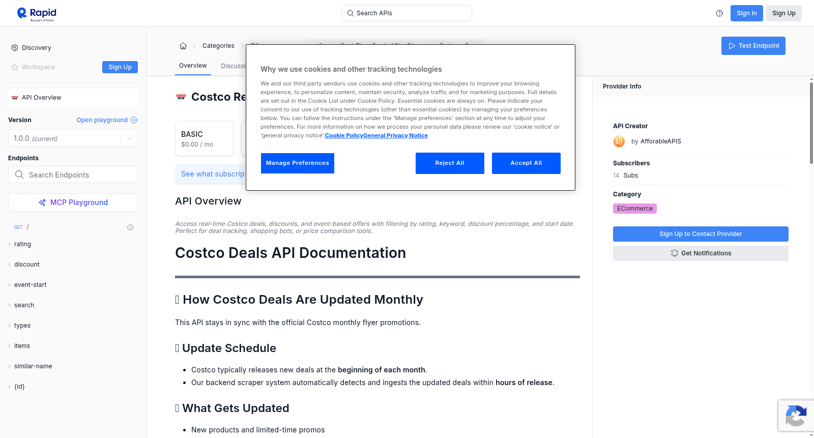Viewport: 814px width, 438px height.
Task: Click the Open playground arrow icon
Action: point(134,120)
